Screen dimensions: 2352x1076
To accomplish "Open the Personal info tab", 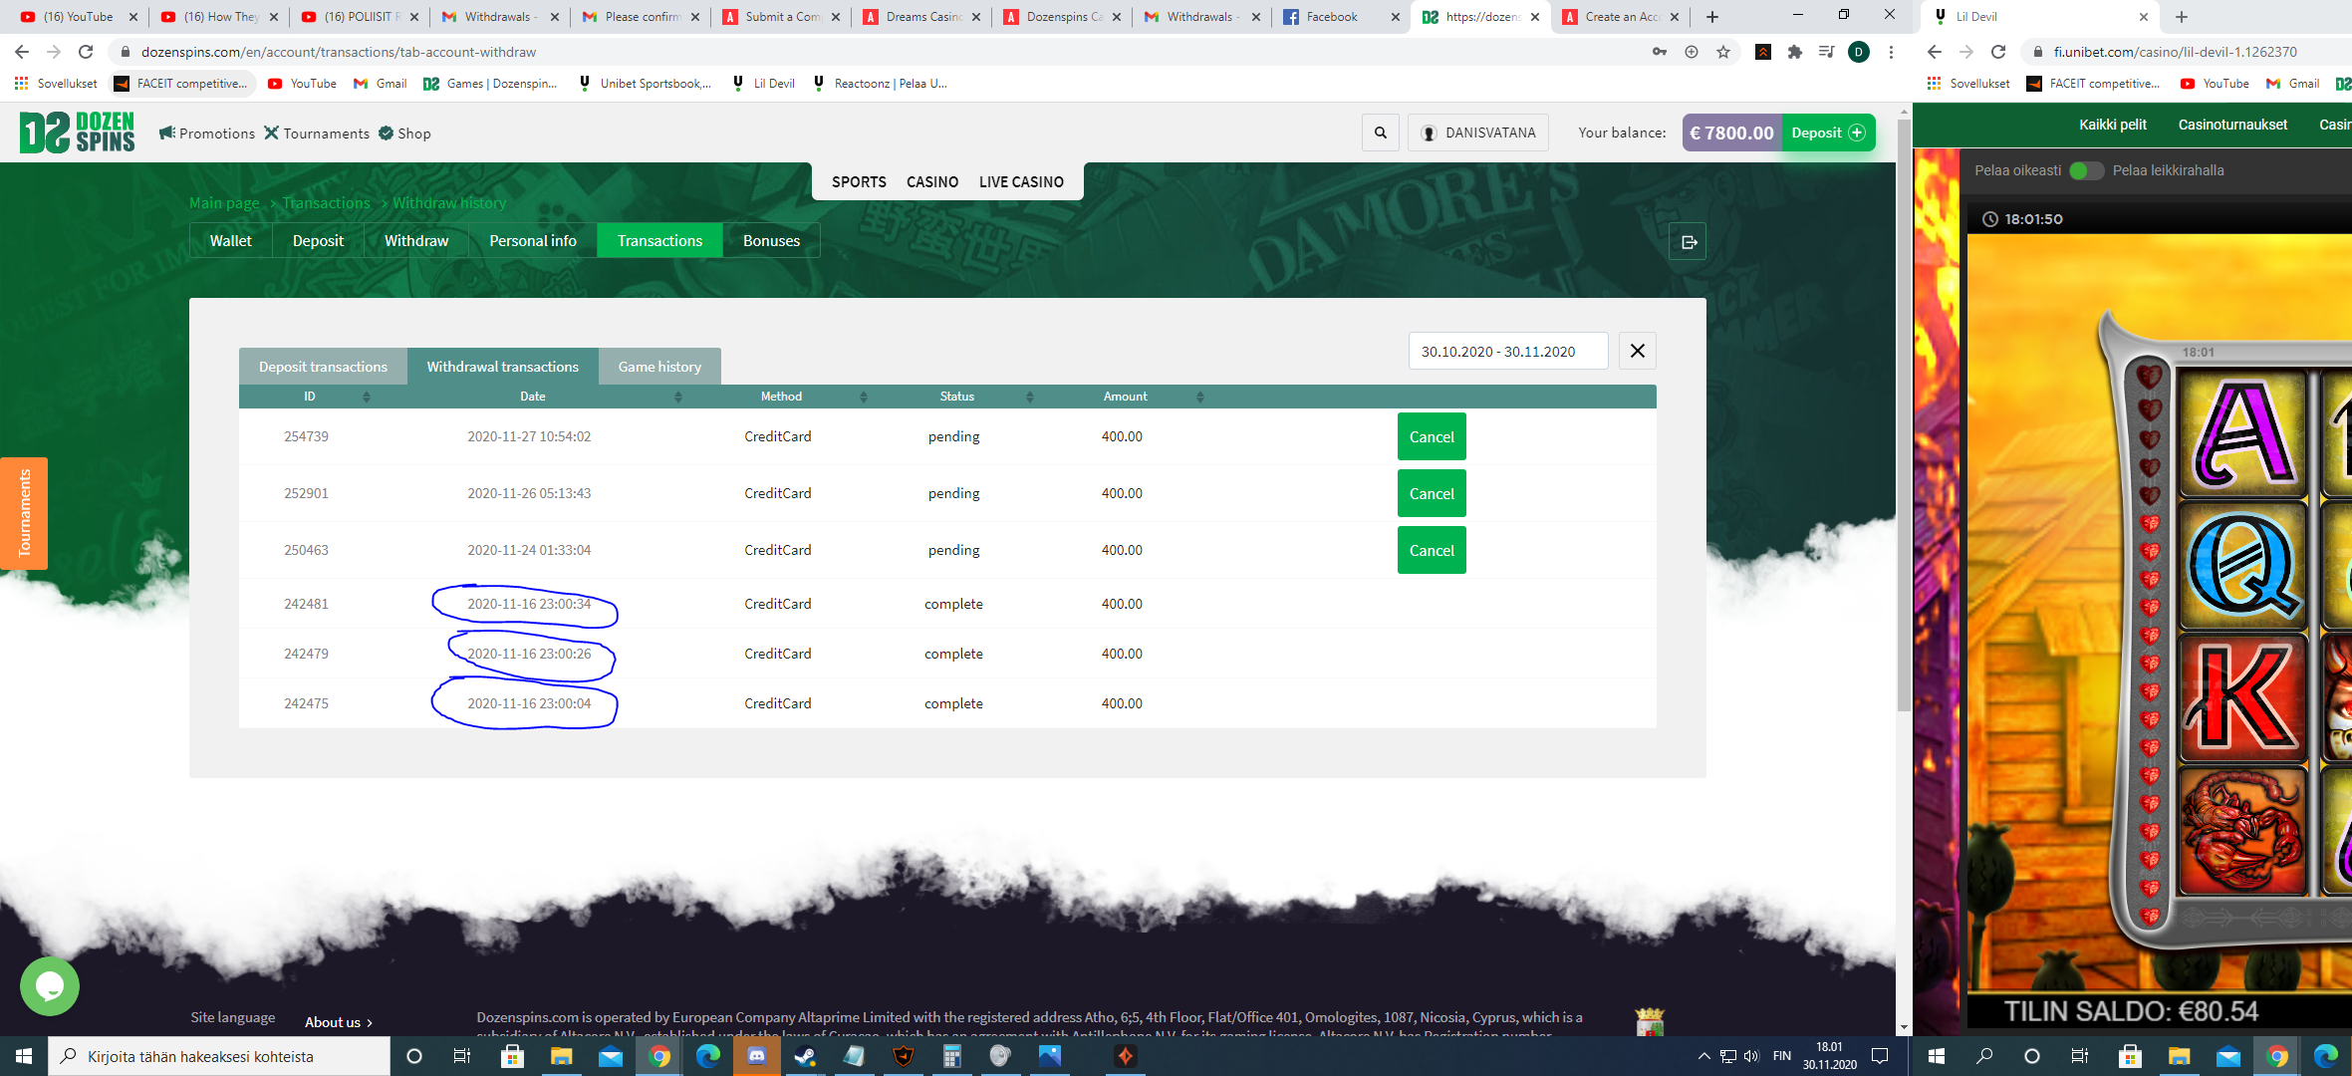I will click(533, 240).
